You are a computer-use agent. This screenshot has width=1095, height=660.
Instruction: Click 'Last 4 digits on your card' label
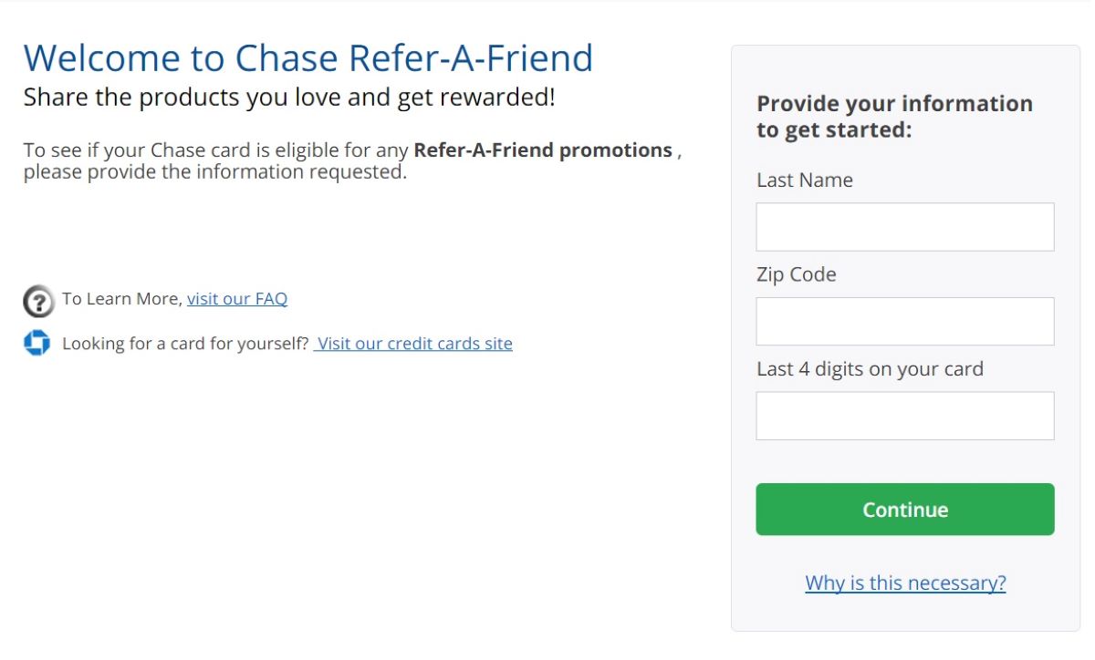870,369
